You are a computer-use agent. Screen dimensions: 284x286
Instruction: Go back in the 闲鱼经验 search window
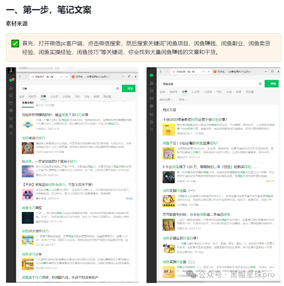[x=161, y=72]
